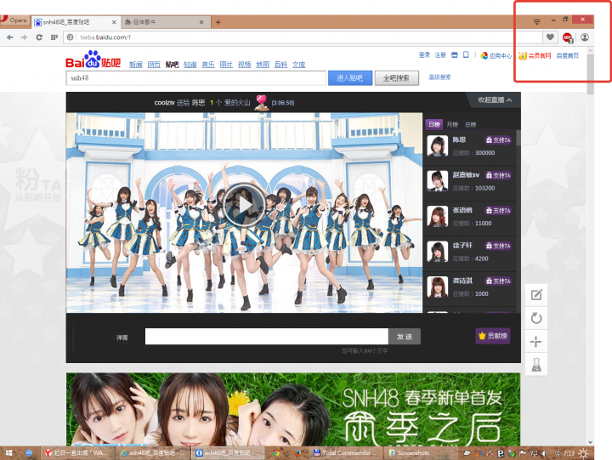The height and width of the screenshot is (460, 612).
Task: Open the 文库 navigation link
Action: 299,65
